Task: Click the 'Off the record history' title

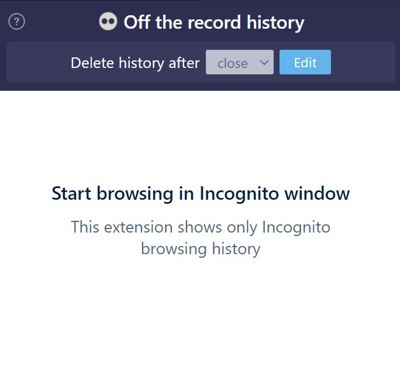Action: click(213, 23)
